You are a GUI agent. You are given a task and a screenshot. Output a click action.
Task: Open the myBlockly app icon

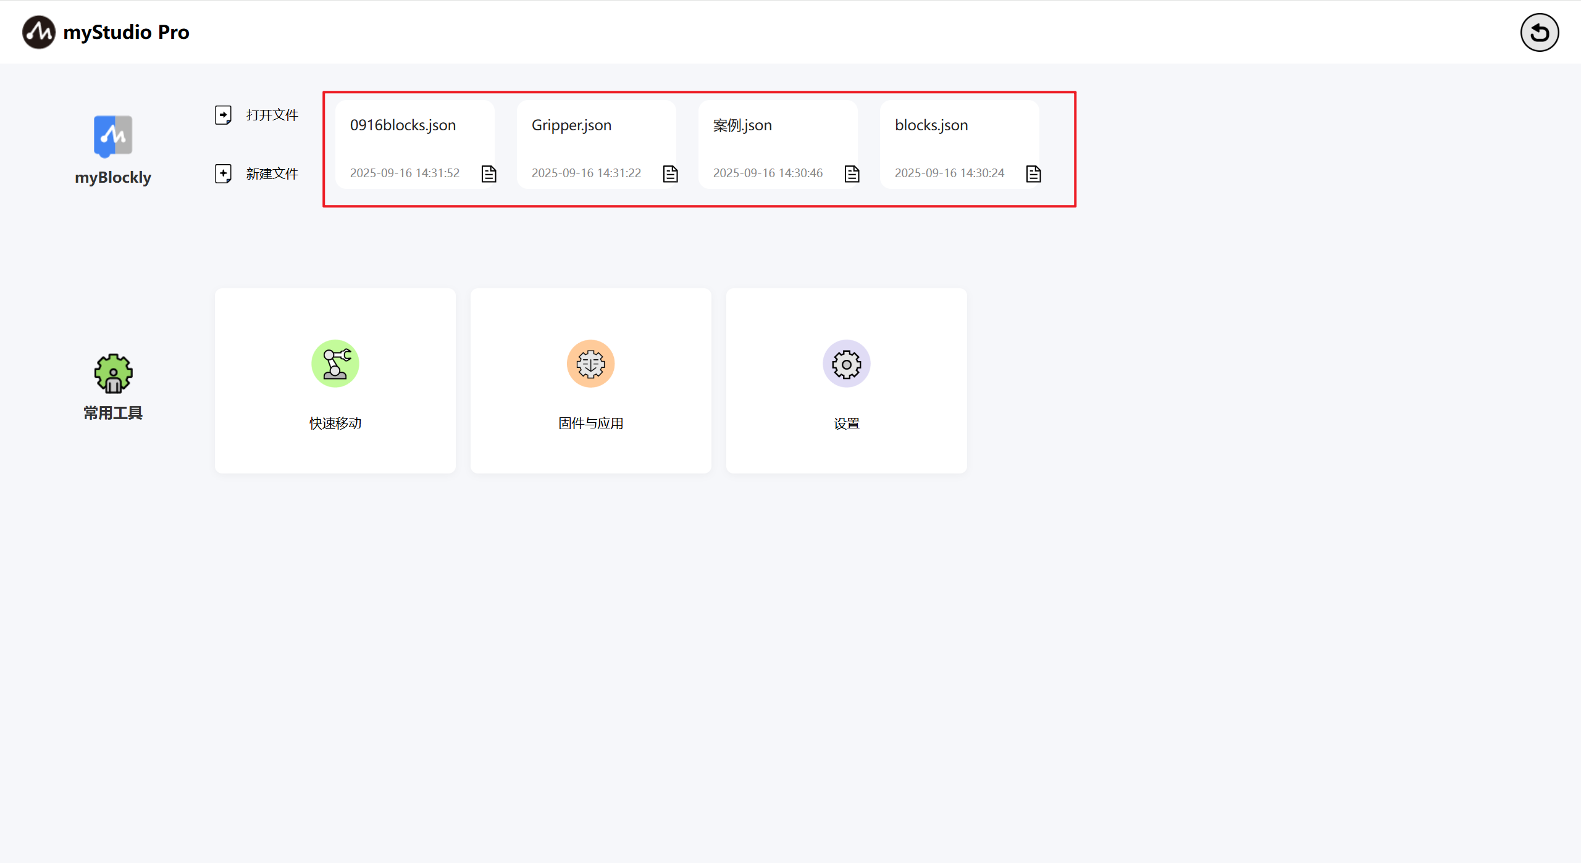click(112, 136)
